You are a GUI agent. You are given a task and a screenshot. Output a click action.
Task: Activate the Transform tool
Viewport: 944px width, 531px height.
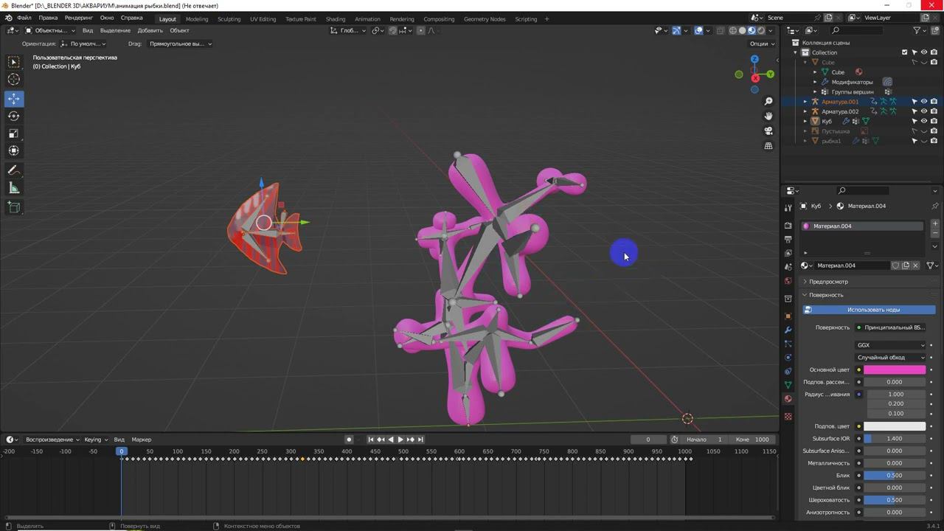click(x=14, y=151)
